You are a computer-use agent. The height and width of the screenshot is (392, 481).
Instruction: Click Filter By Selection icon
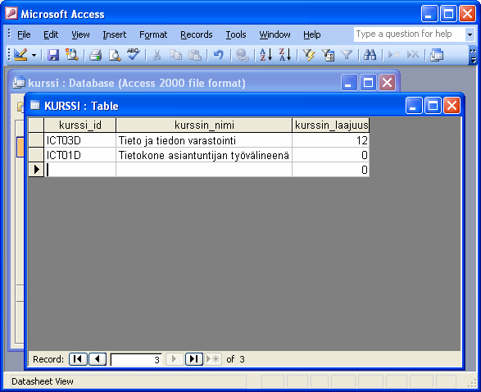(309, 55)
